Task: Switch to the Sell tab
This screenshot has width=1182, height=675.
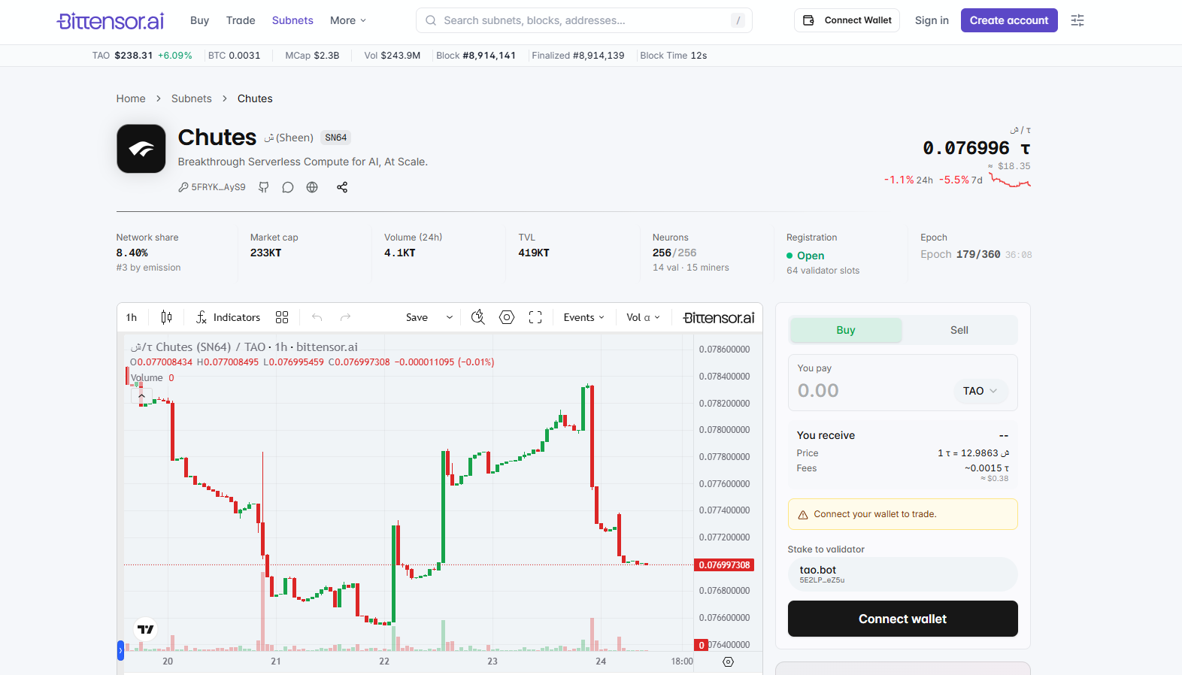Action: [x=959, y=330]
